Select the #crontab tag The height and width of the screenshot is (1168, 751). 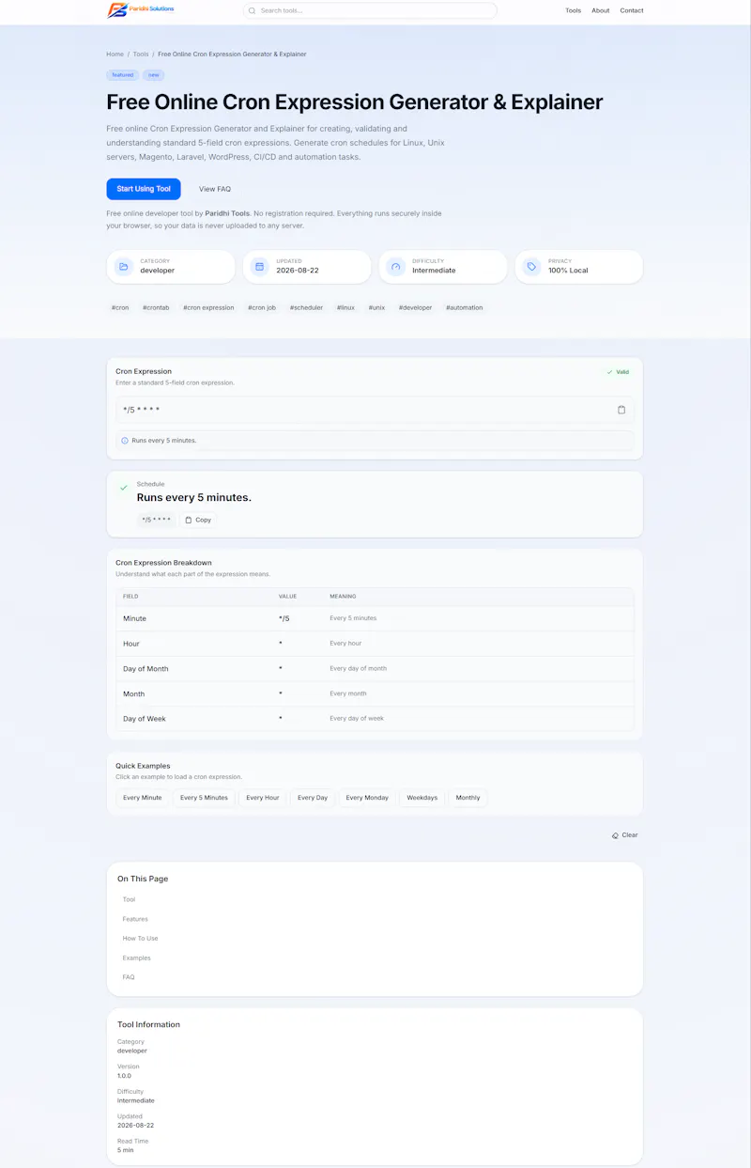point(156,307)
